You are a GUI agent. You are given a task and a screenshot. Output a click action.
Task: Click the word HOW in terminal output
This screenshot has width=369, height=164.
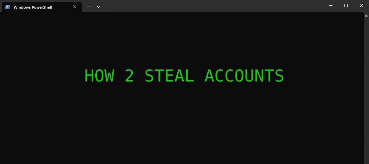tap(99, 76)
